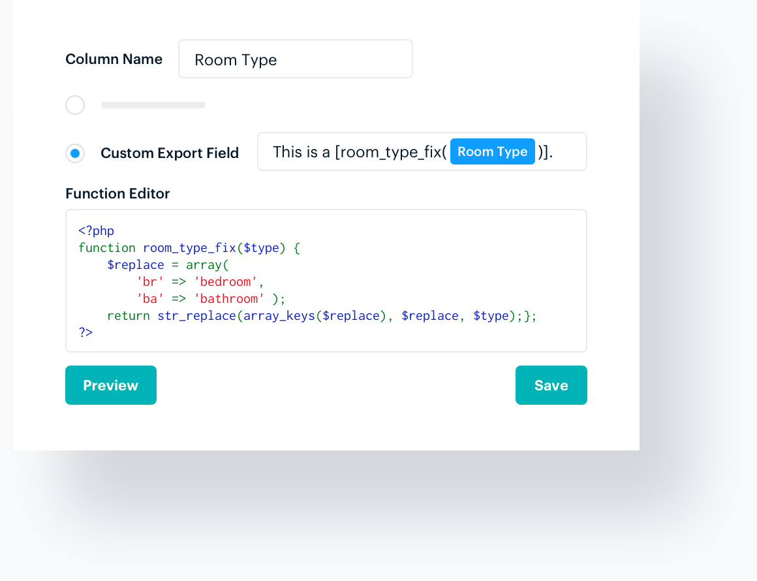Click the Column Name label

(x=114, y=59)
